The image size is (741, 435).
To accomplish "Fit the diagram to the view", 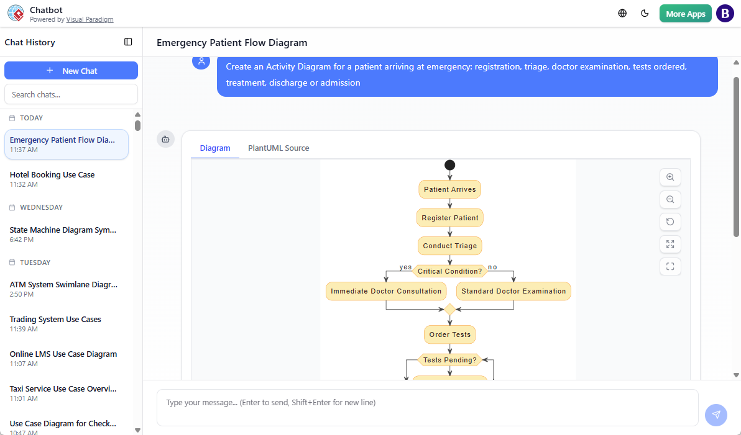I will tap(670, 266).
